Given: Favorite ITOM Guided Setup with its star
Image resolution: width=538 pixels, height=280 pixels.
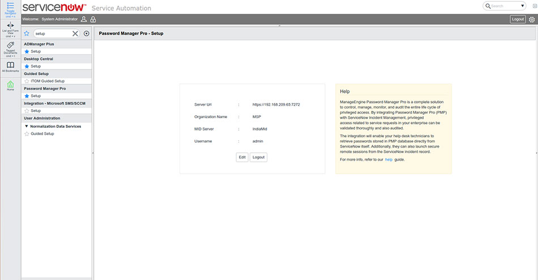Looking at the screenshot, I should point(27,81).
